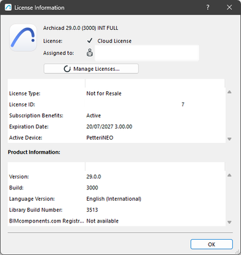Viewport: 241px width, 255px height.
Task: Click the License ID digit '7'
Action: (x=183, y=105)
